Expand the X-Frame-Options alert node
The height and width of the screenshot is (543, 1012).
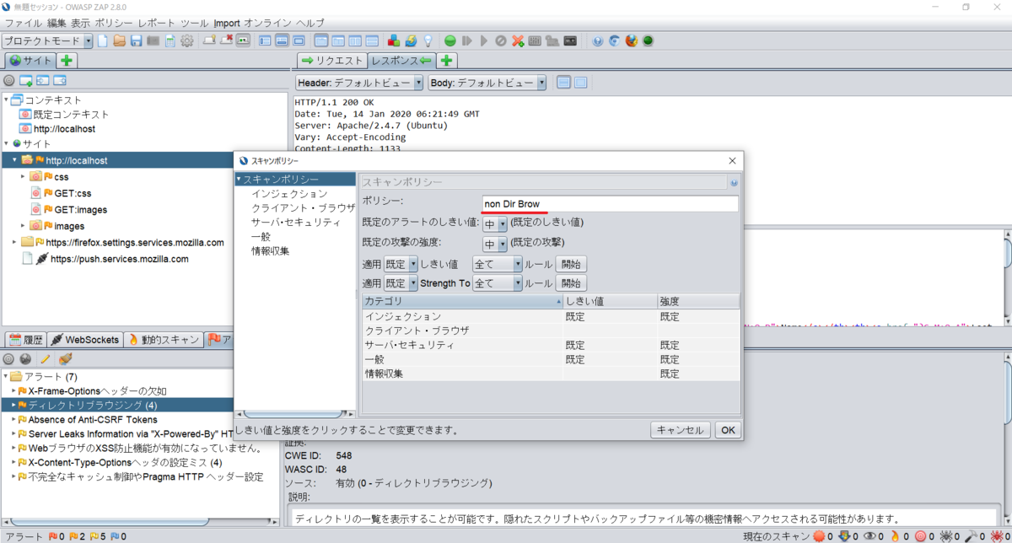coord(14,391)
